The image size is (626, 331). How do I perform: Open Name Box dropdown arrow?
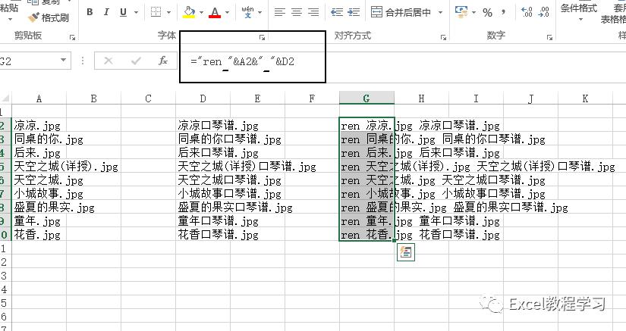click(x=64, y=60)
